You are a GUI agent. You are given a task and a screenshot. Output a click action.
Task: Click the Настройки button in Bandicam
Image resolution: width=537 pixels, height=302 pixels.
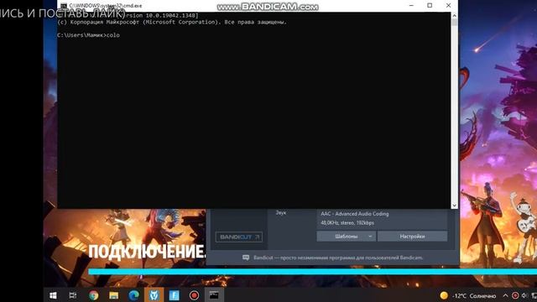point(412,237)
